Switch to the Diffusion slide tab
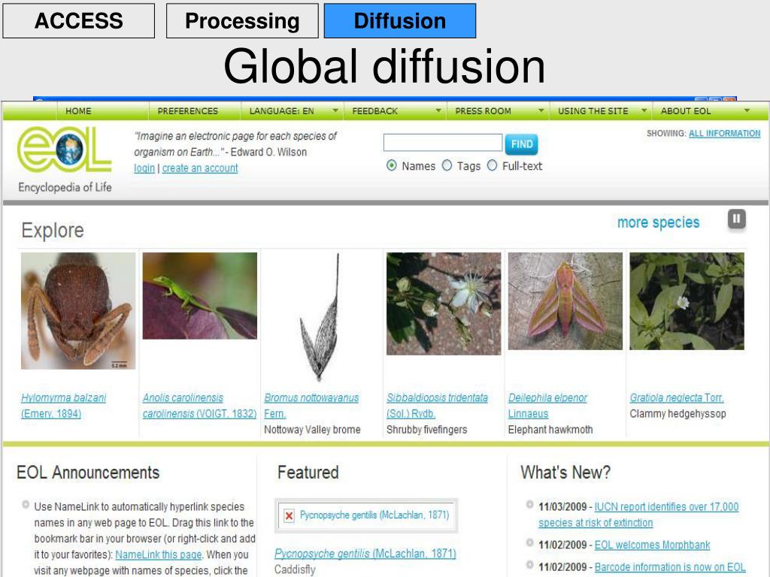 (400, 20)
